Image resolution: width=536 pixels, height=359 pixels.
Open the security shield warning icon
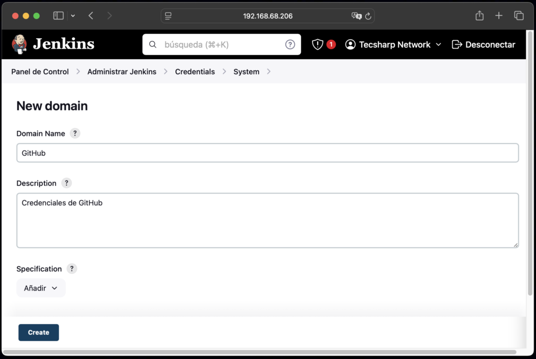pos(318,44)
